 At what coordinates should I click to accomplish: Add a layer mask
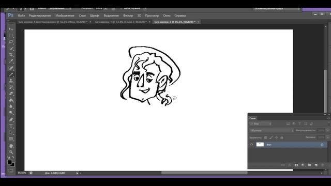(296, 165)
